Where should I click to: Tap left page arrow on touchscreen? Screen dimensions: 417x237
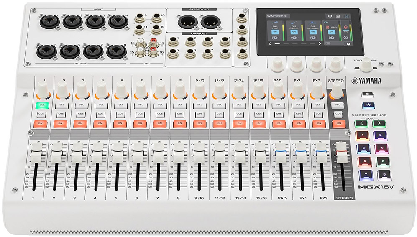[x=270, y=43]
